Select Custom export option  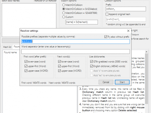tap(64, 17)
